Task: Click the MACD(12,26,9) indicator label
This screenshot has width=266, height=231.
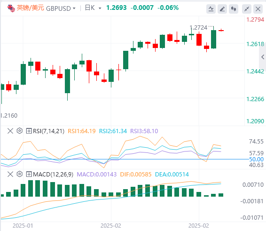Action: [53, 175]
